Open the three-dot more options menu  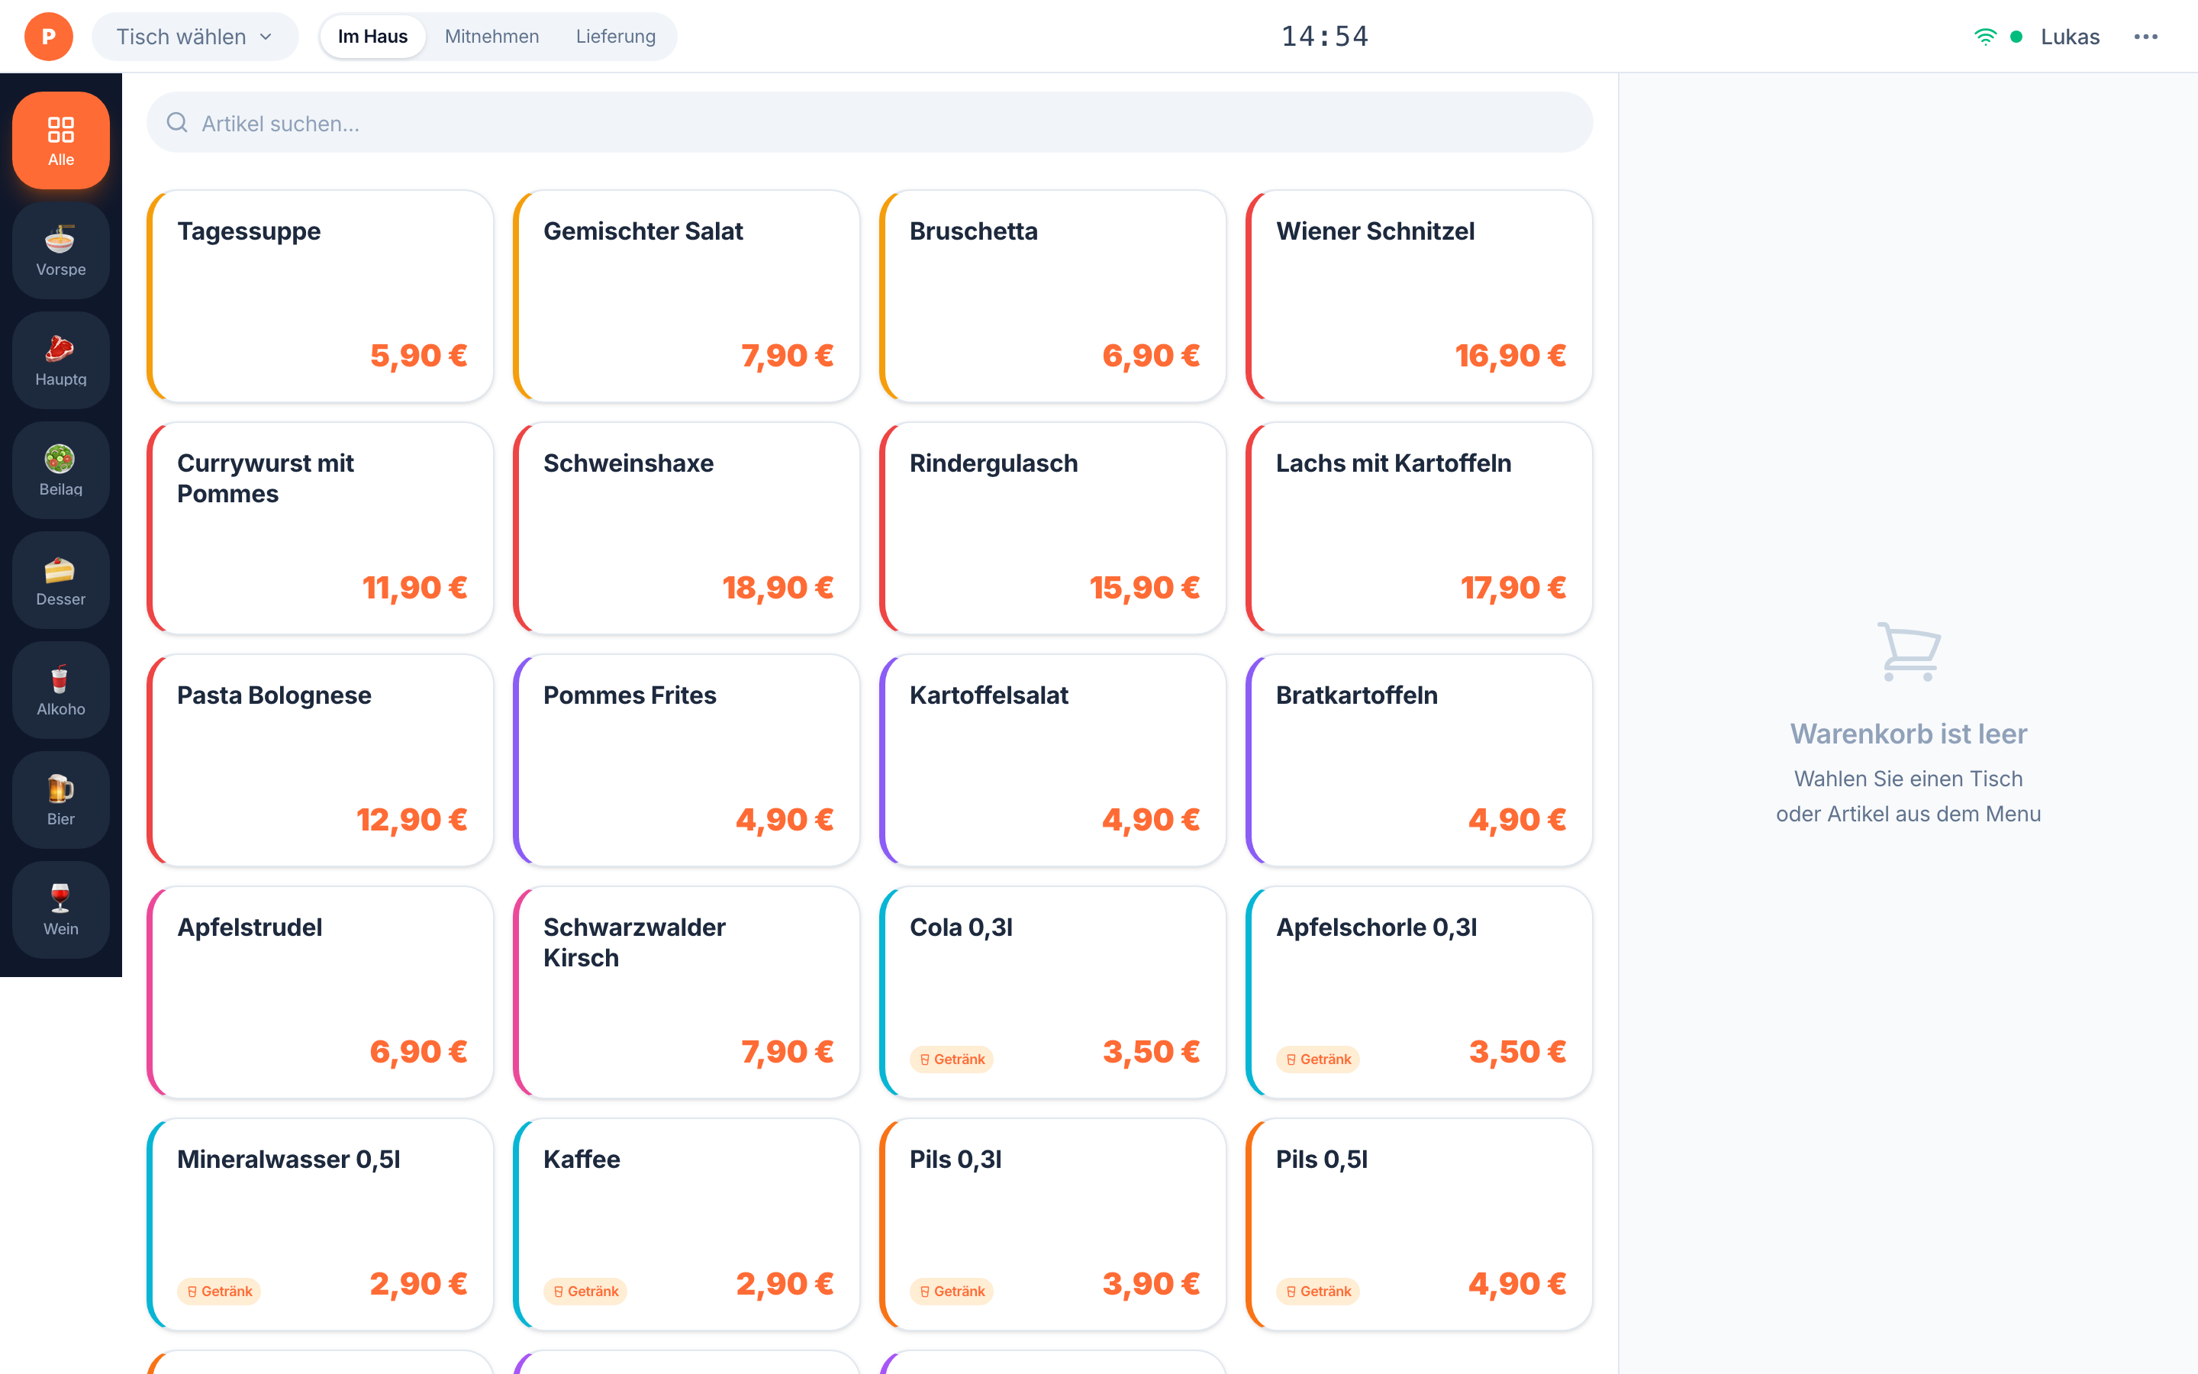pos(2146,37)
